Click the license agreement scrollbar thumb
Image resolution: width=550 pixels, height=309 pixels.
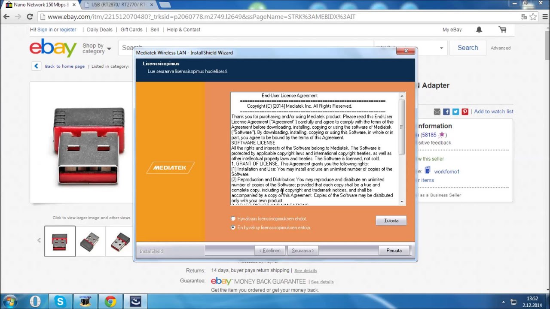click(402, 127)
